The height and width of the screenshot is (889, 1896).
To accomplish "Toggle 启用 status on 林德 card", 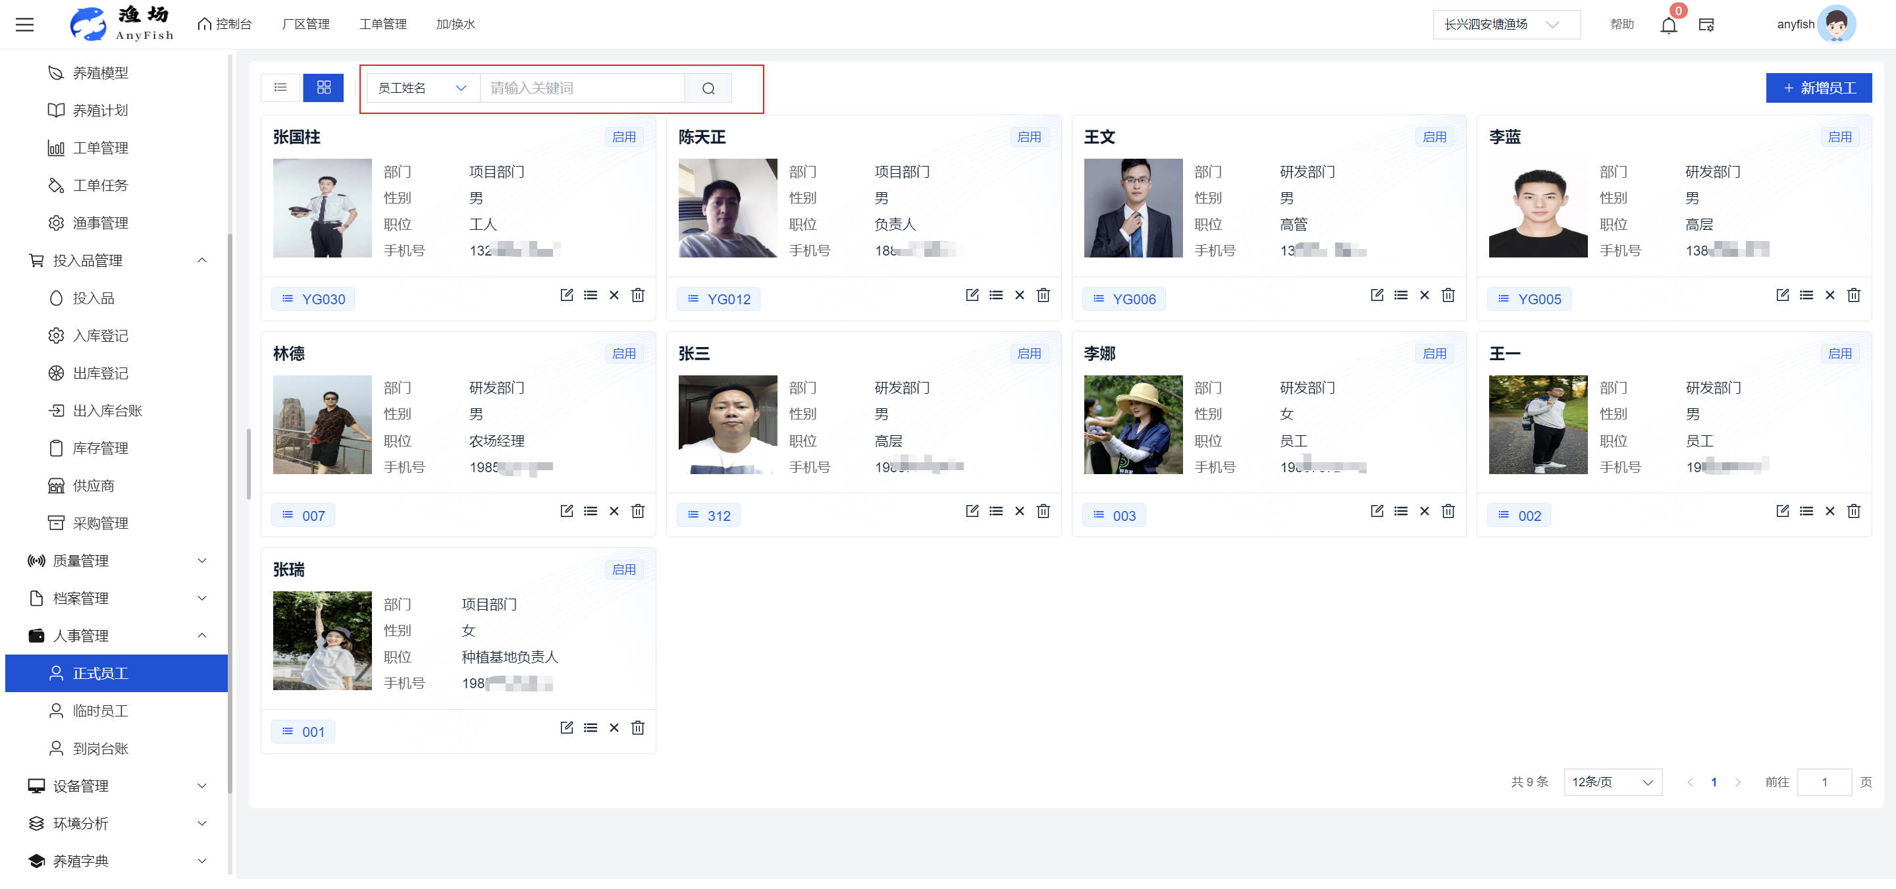I will 623,354.
